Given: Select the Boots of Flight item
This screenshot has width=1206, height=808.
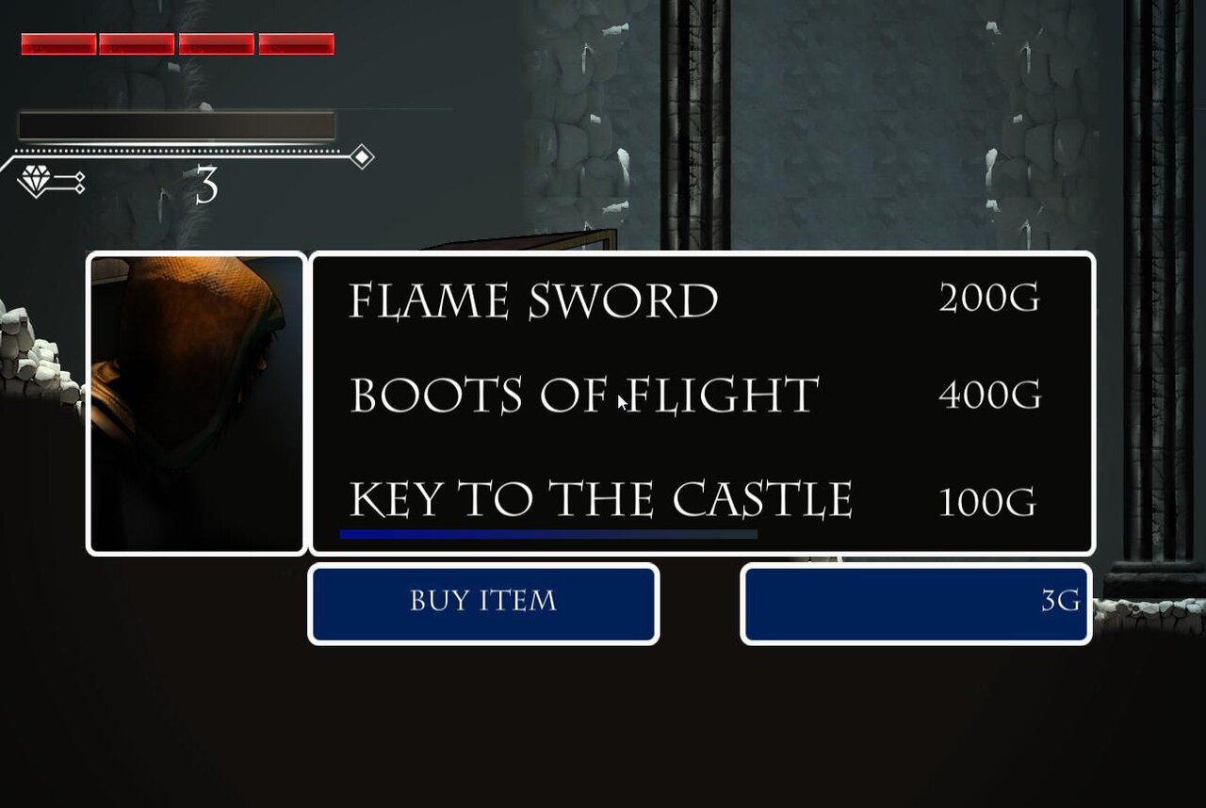Looking at the screenshot, I should (x=584, y=396).
